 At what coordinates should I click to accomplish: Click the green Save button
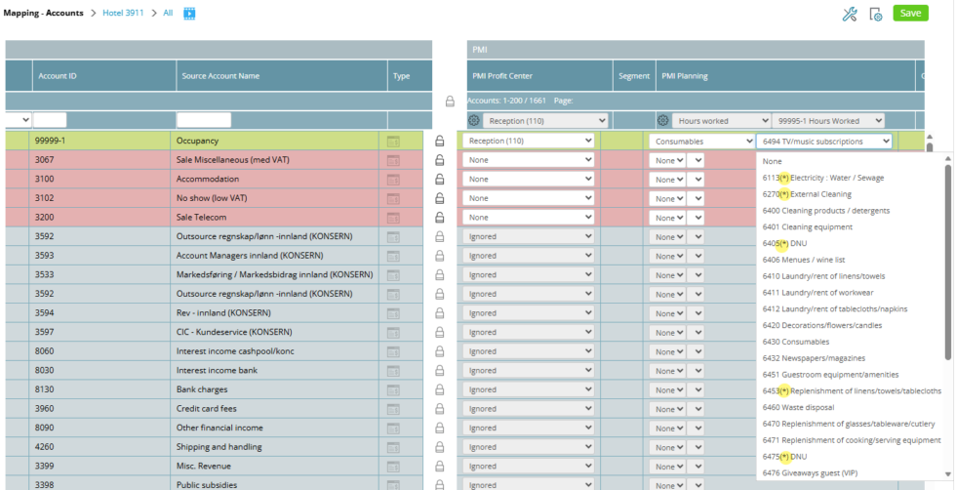pyautogui.click(x=910, y=14)
